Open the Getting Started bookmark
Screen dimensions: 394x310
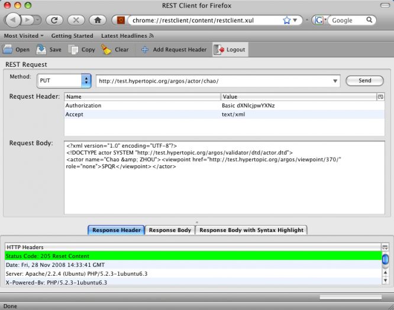coord(72,36)
